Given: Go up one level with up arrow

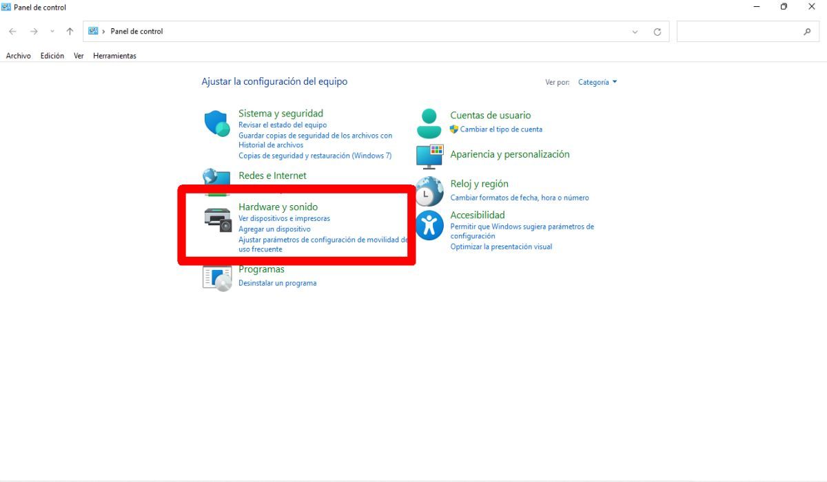Looking at the screenshot, I should [x=70, y=32].
